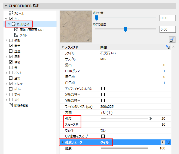
Task: Toggle the カラー channel checkbox
Action: (x=11, y=19)
